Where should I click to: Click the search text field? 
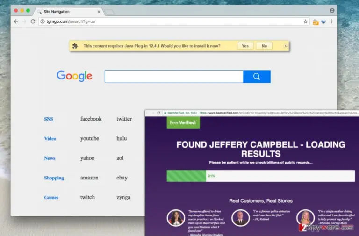coord(174,77)
